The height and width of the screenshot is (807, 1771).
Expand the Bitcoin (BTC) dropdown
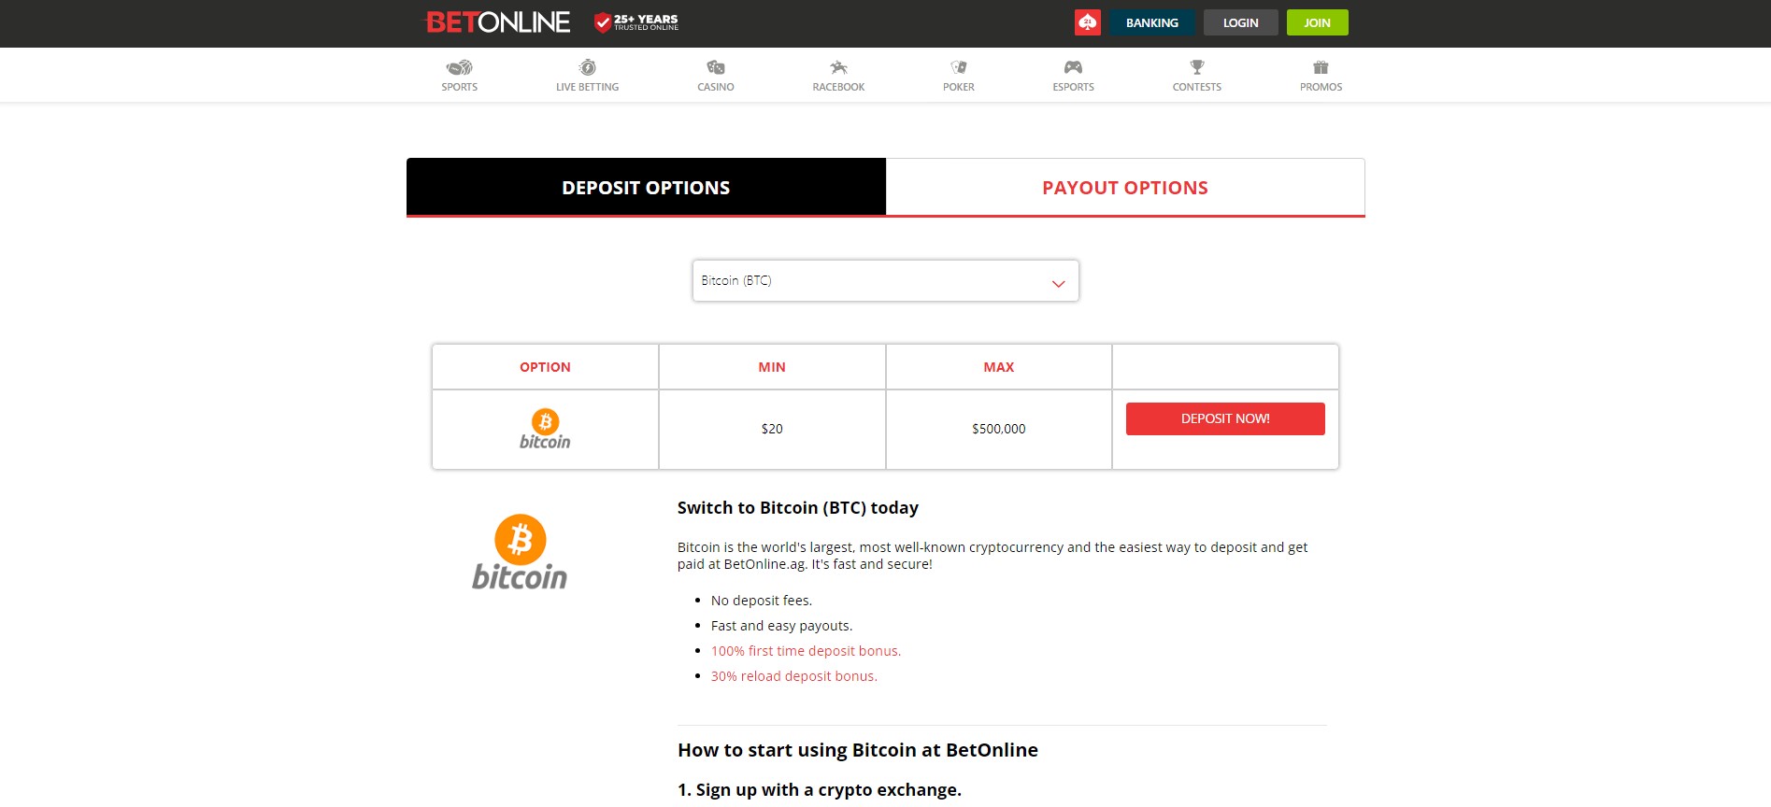coord(885,280)
